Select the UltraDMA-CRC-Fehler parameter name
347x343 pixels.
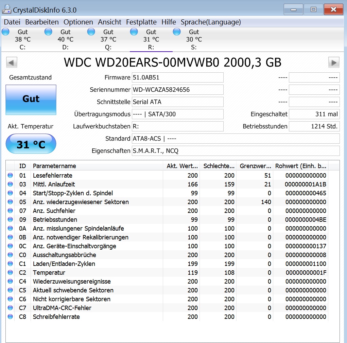(x=62, y=308)
